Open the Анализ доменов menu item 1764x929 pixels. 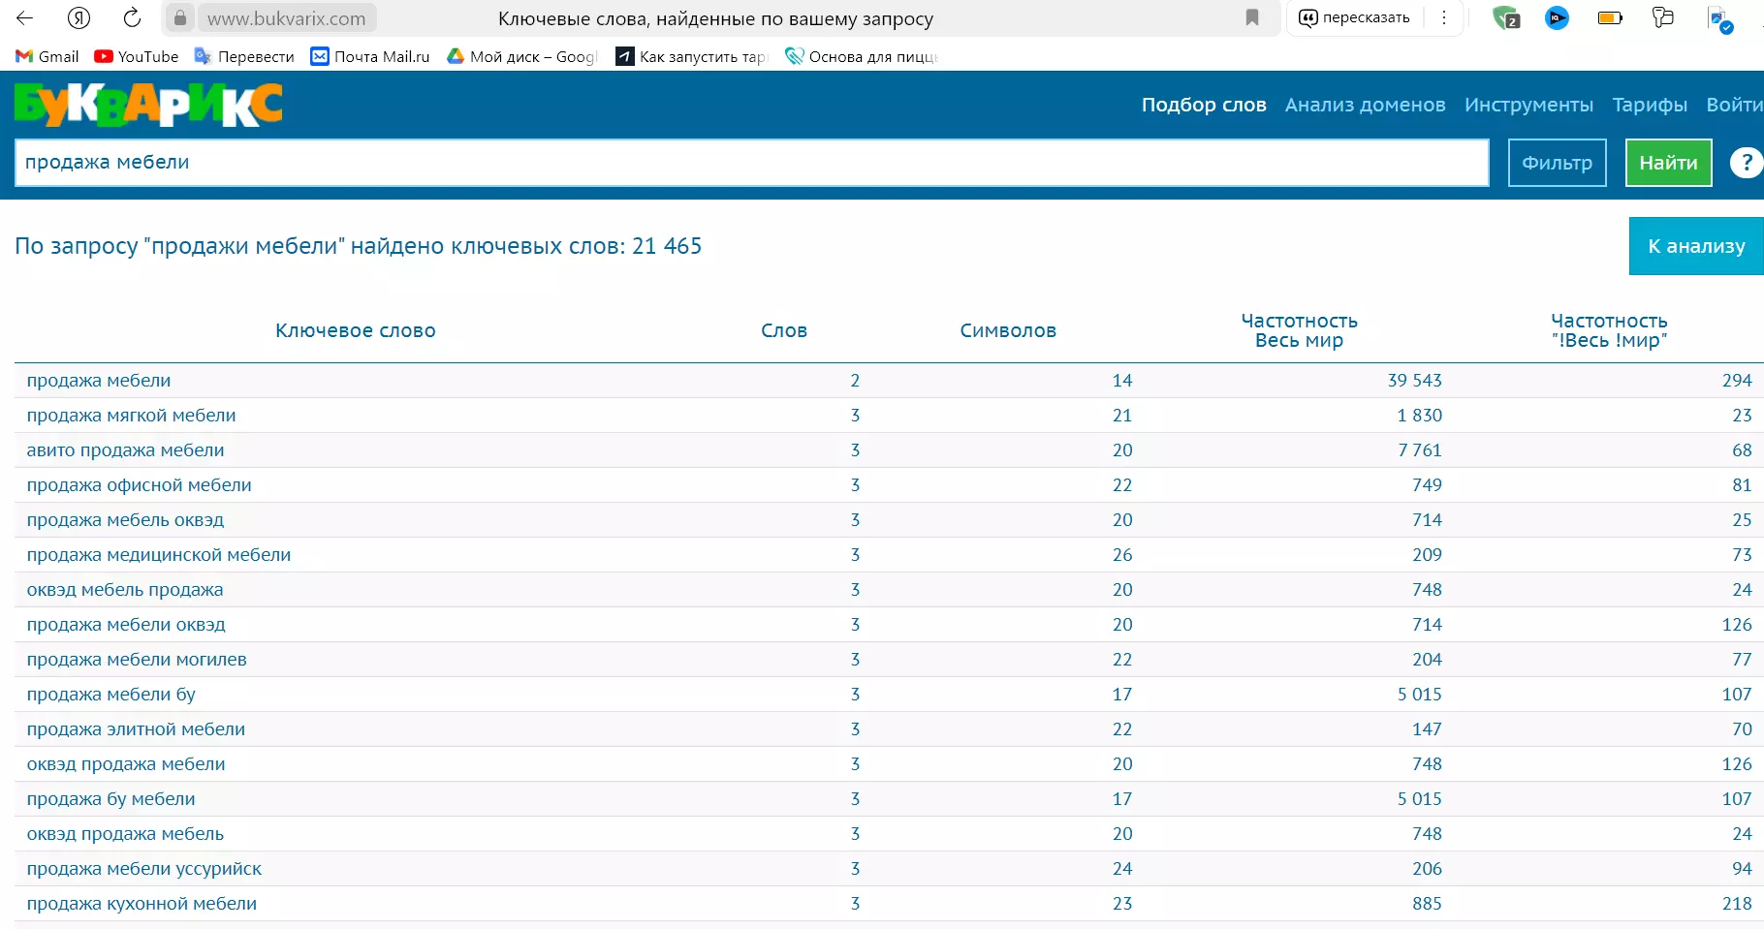point(1365,105)
